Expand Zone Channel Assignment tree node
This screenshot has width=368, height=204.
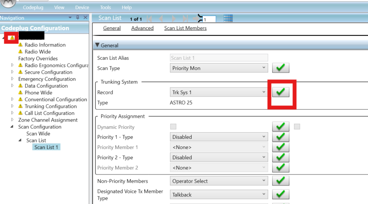12,119
